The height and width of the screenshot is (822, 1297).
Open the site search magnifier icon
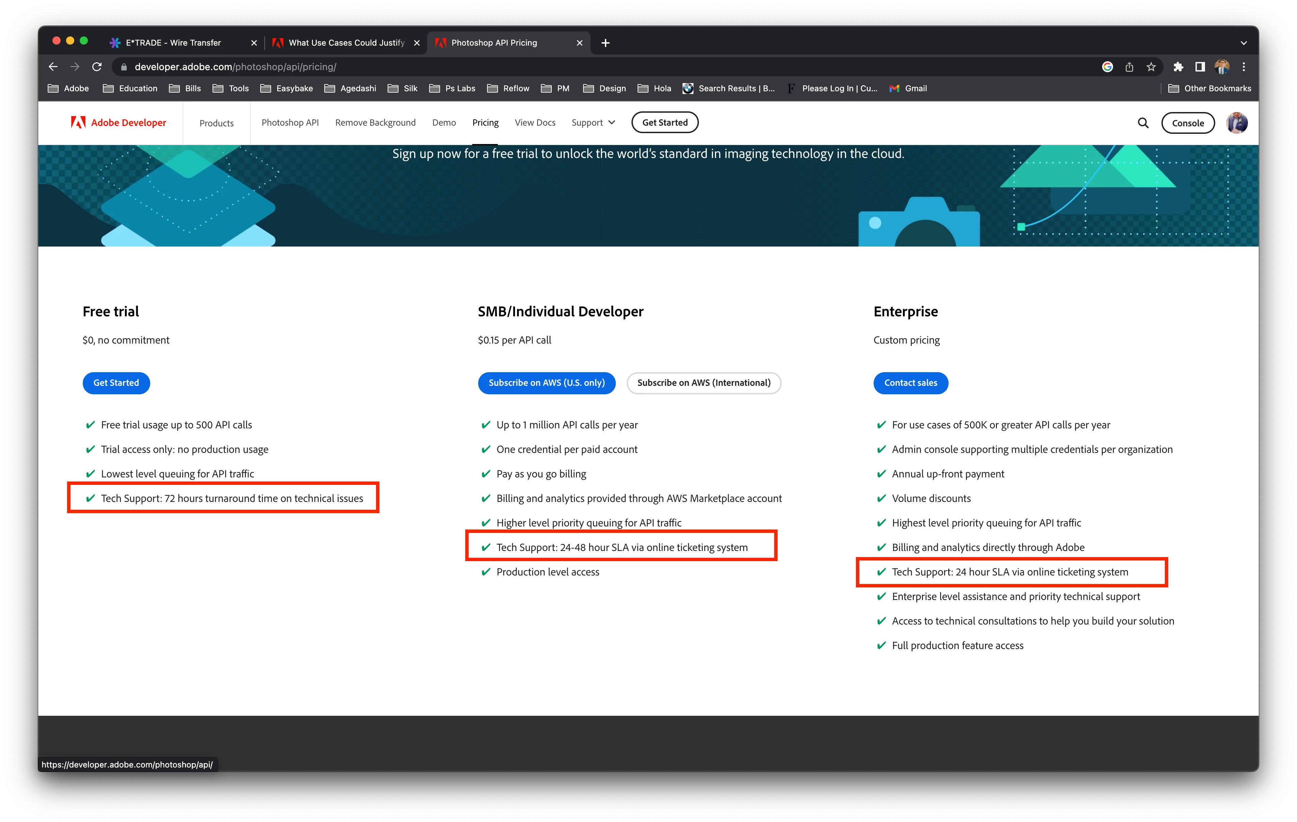click(x=1143, y=123)
